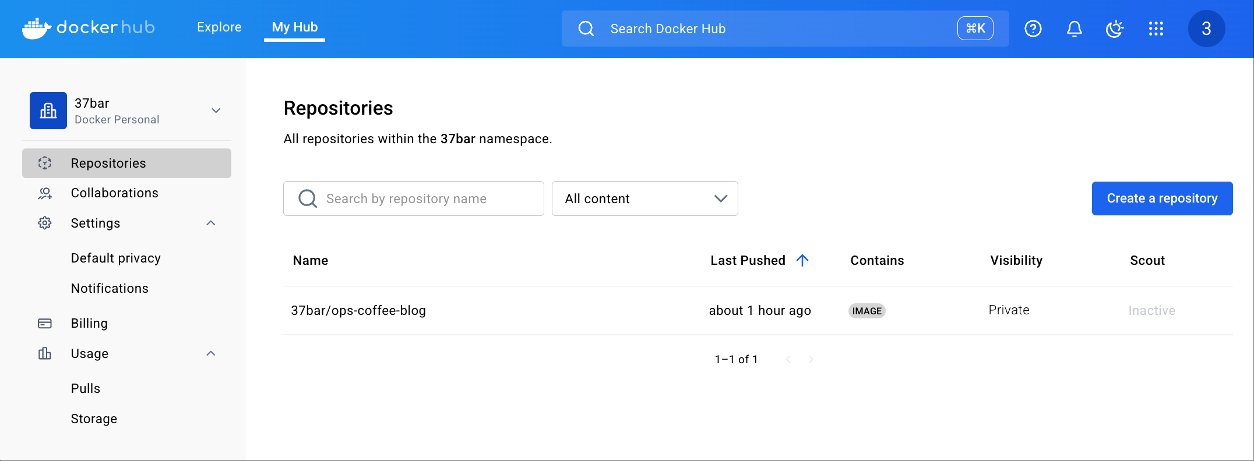Click the magnifier icon in top search bar
This screenshot has height=461, width=1254.
pyautogui.click(x=586, y=29)
